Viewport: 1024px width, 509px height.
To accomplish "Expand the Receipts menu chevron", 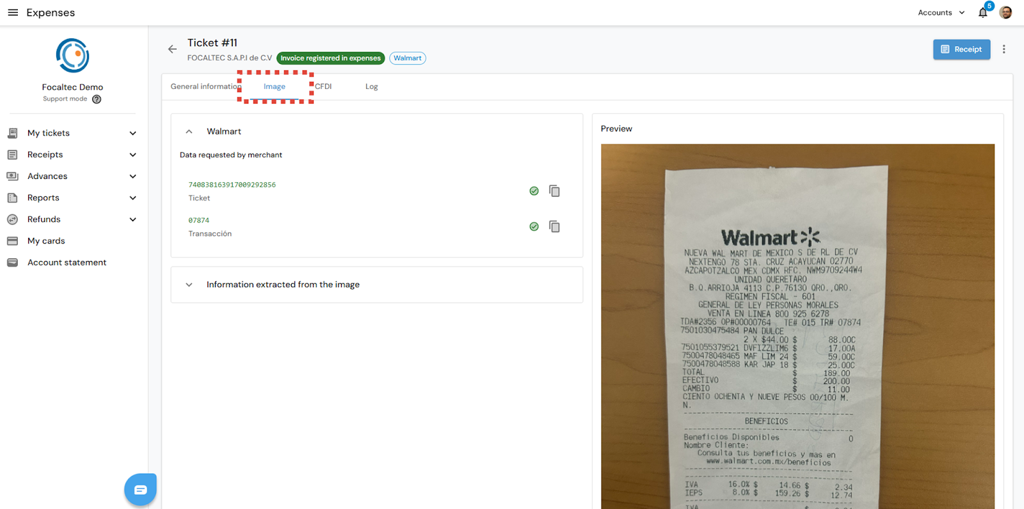I will point(133,155).
